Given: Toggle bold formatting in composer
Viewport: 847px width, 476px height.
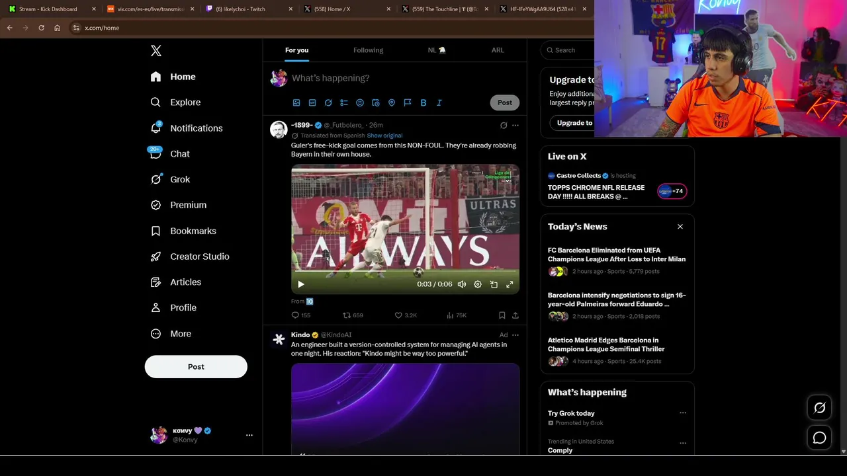Looking at the screenshot, I should tap(423, 102).
